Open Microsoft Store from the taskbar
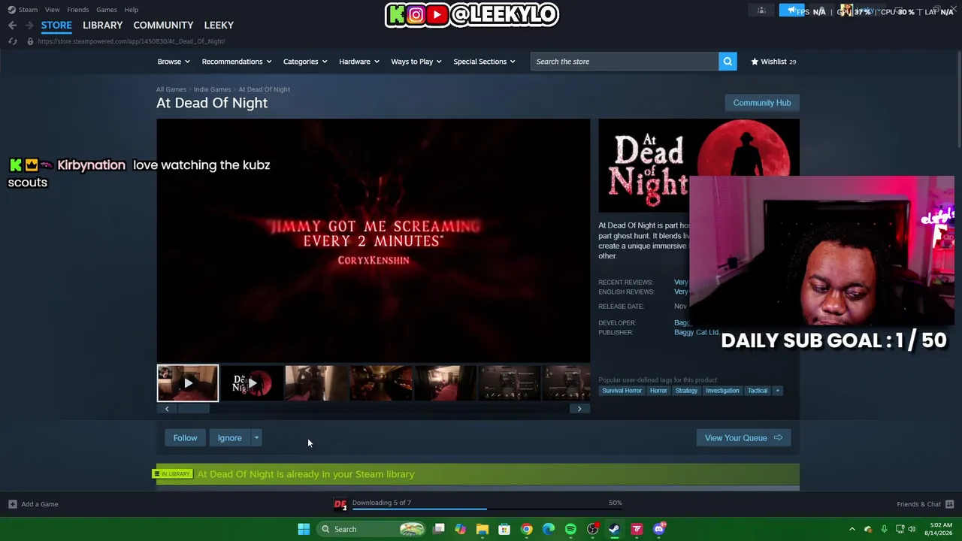This screenshot has width=962, height=541. (504, 529)
